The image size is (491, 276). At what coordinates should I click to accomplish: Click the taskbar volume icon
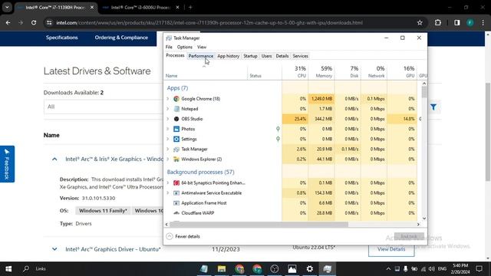[431, 269]
